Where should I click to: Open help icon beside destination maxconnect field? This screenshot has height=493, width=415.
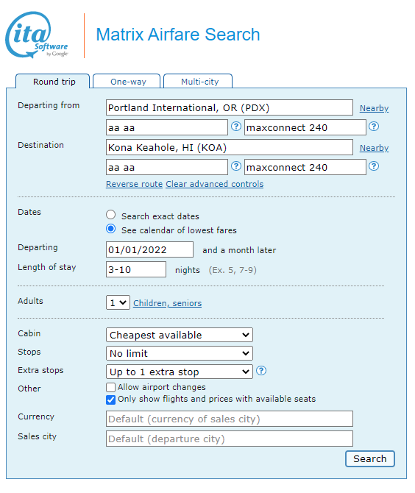374,166
